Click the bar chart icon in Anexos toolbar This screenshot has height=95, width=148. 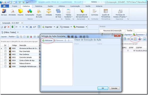tap(140, 39)
